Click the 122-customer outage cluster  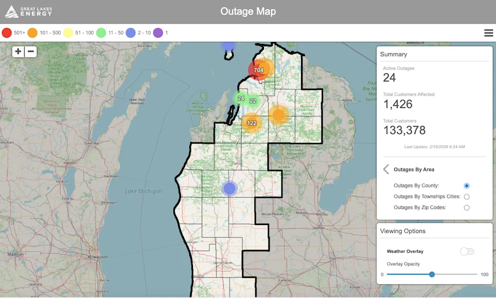pyautogui.click(x=252, y=123)
